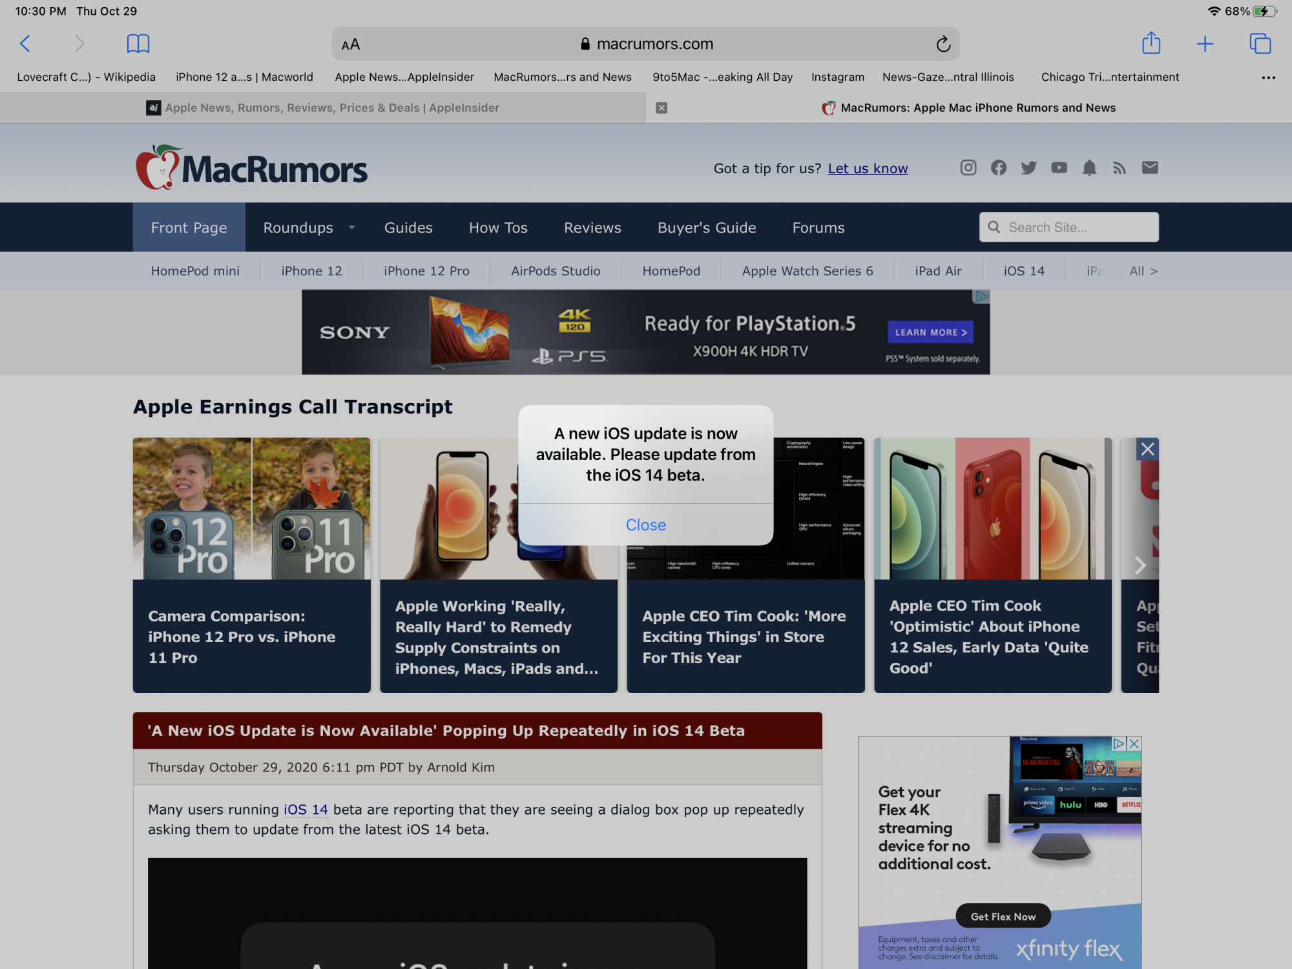Viewport: 1292px width, 969px height.
Task: Advance carousel with right chevron
Action: pyautogui.click(x=1140, y=565)
